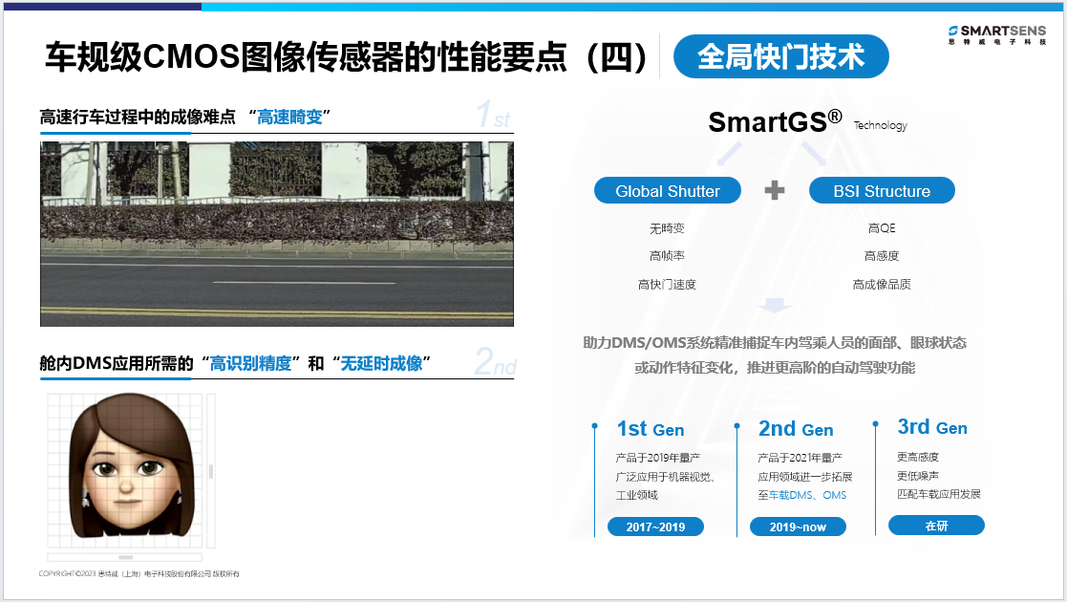The width and height of the screenshot is (1067, 602).
Task: Click the 2017~2019 timeline badge
Action: point(655,527)
